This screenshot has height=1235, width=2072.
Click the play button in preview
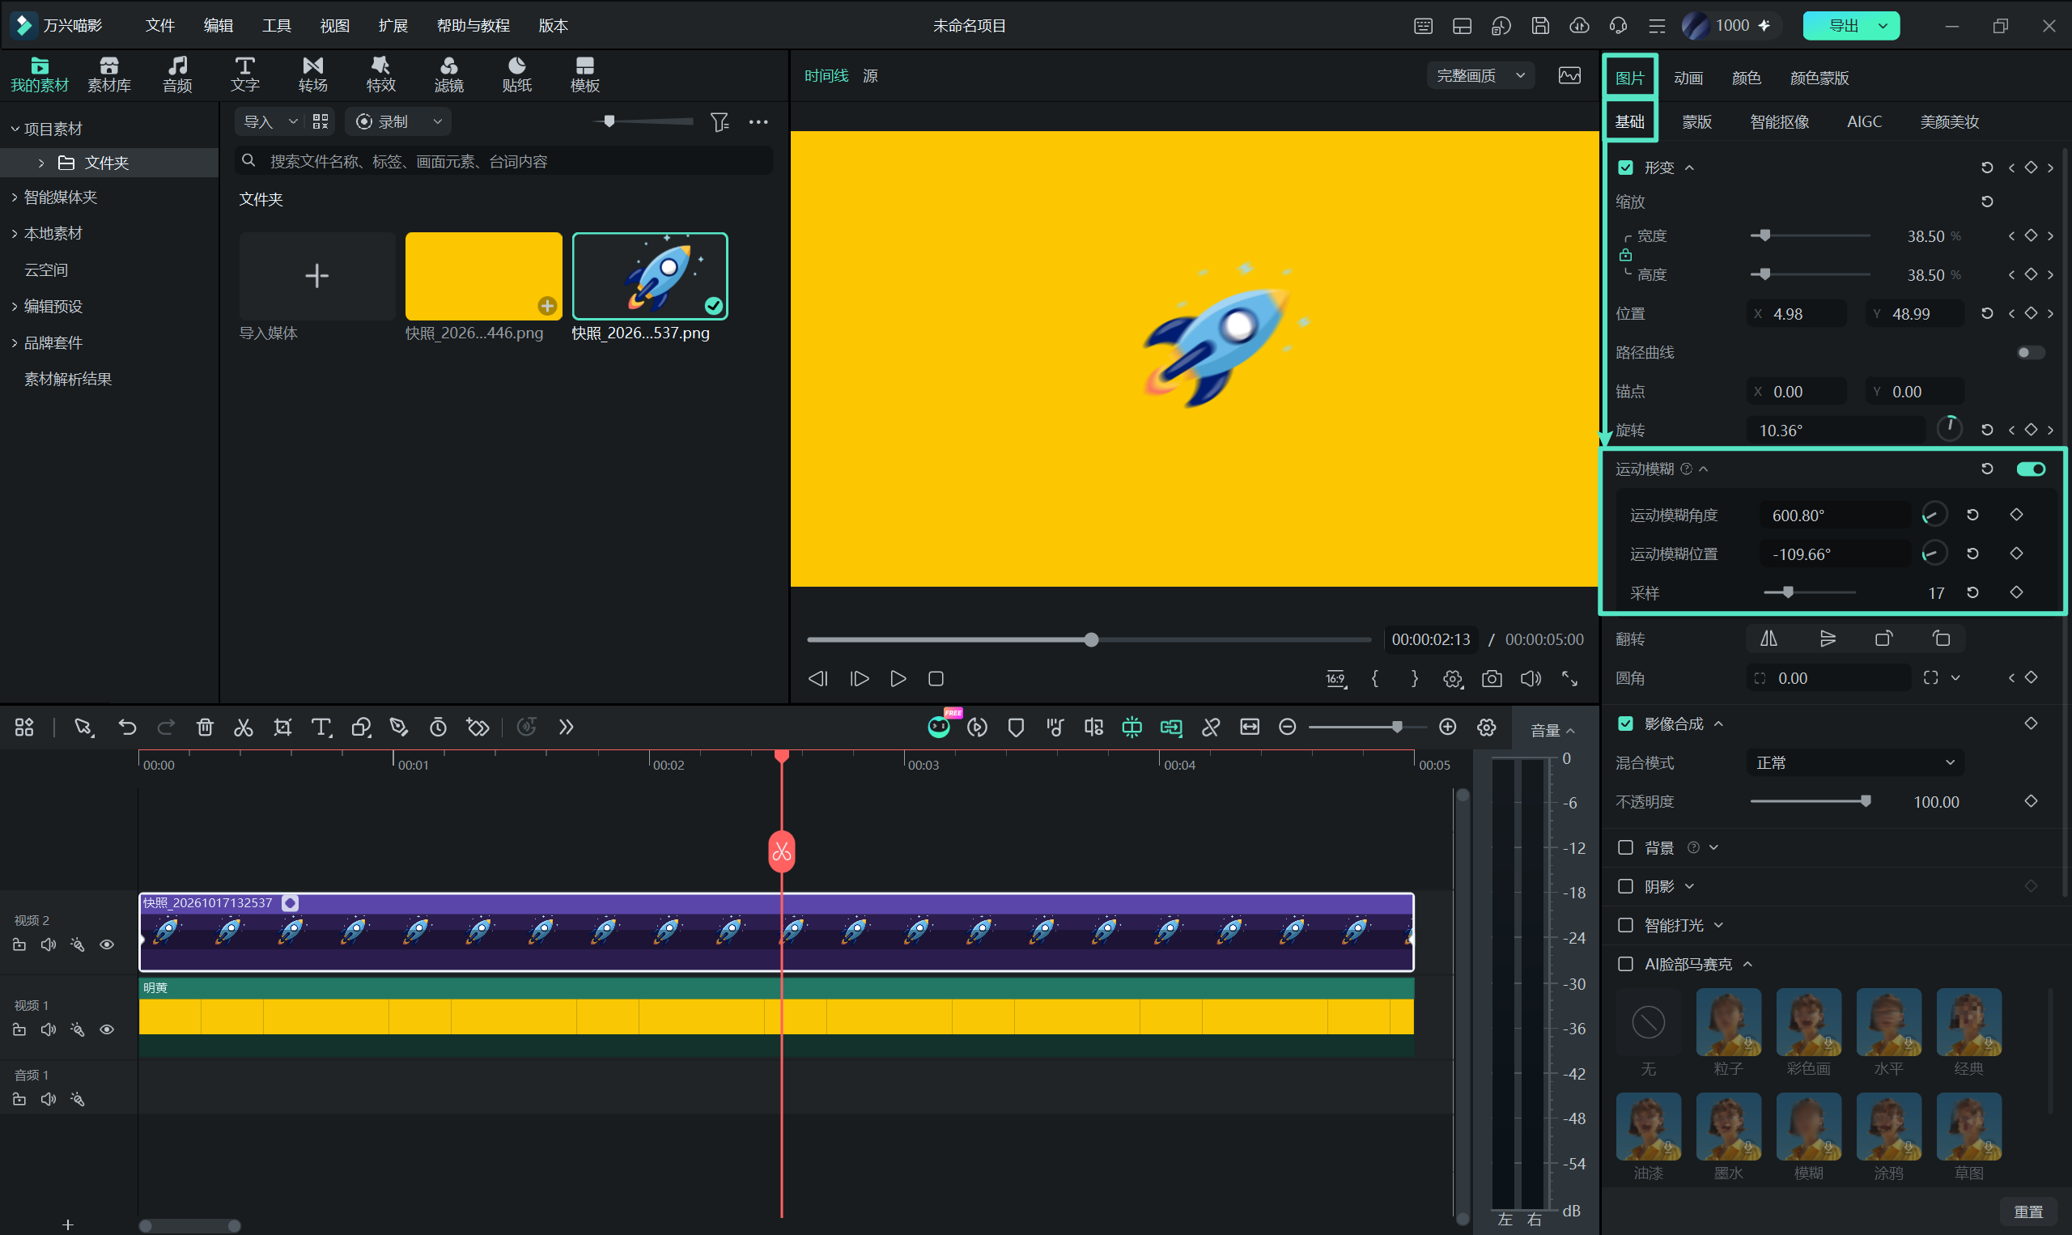coord(898,679)
